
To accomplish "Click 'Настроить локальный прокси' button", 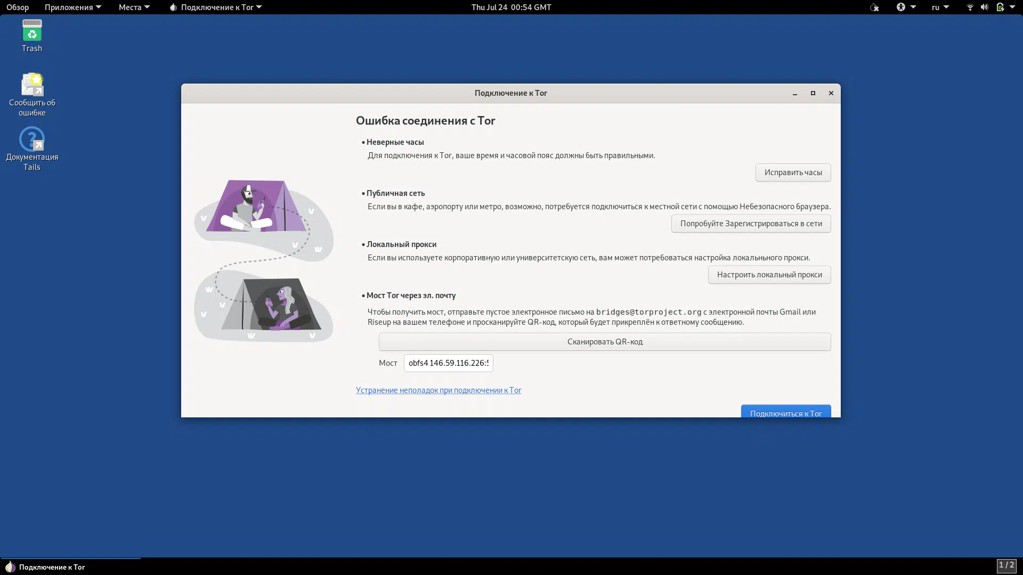I will click(x=769, y=275).
